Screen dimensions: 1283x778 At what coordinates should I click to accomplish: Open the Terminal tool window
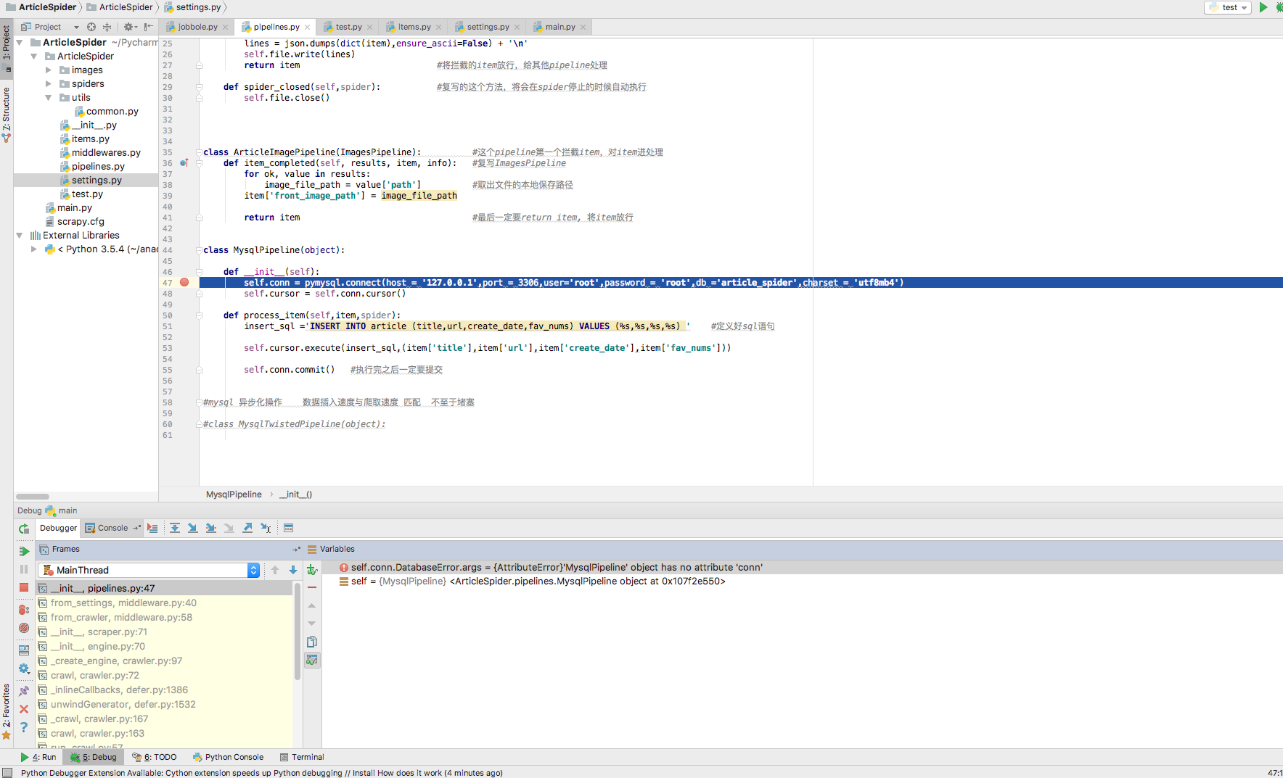point(302,757)
